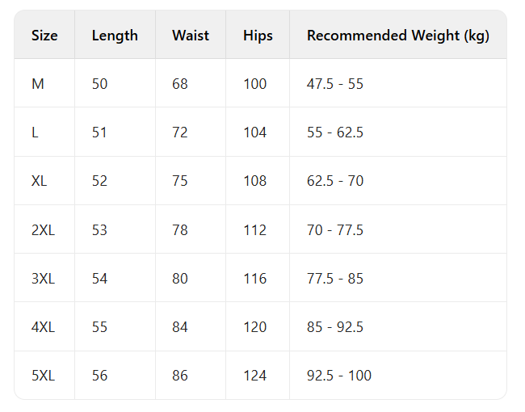The width and height of the screenshot is (525, 412).
Task: Click the Waist column header
Action: pos(191,36)
